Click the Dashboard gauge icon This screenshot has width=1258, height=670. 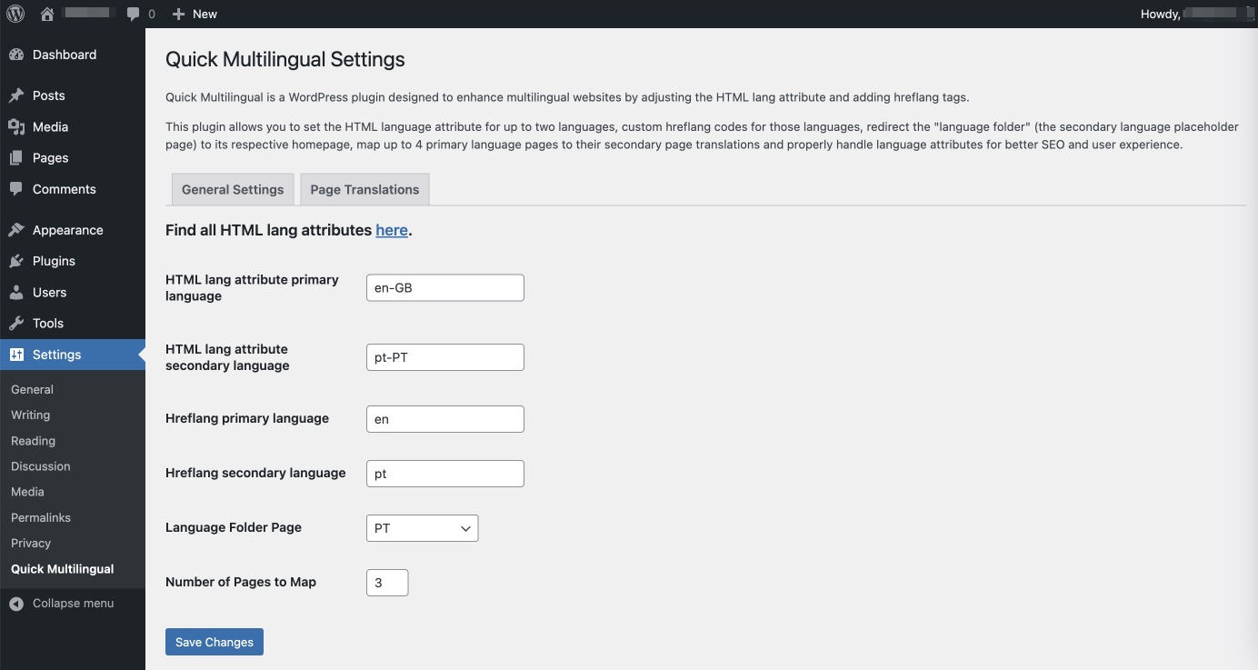click(x=16, y=55)
